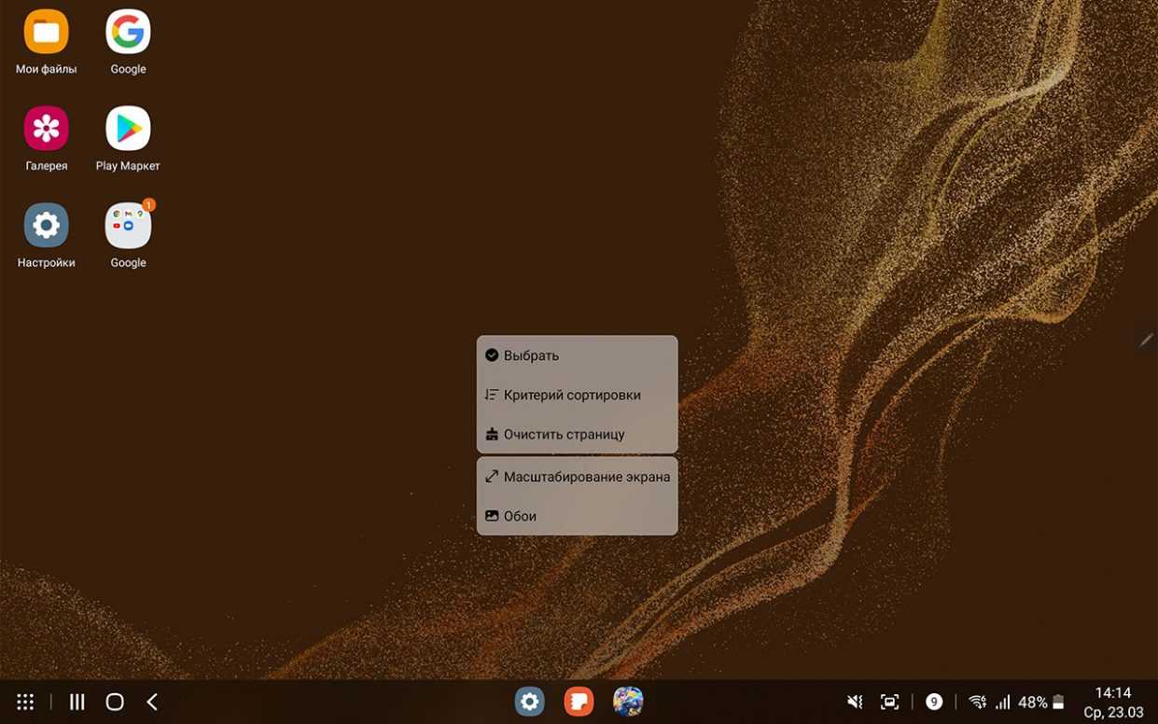Open the Google folder with notification badge
This screenshot has height=724, width=1158.
click(128, 226)
